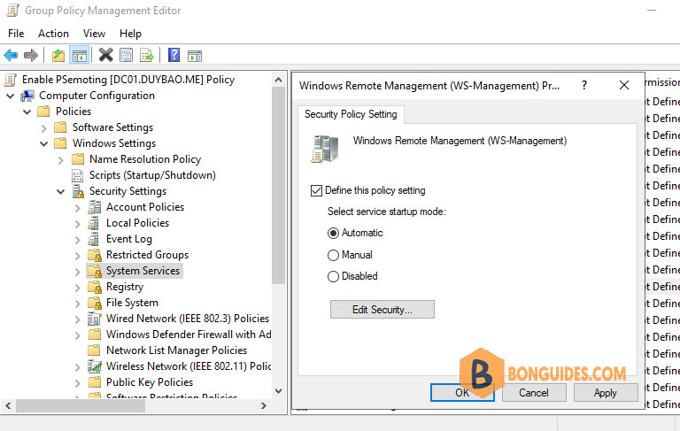Click the Up one level folder icon
Image resolution: width=680 pixels, height=431 pixels.
[58, 56]
